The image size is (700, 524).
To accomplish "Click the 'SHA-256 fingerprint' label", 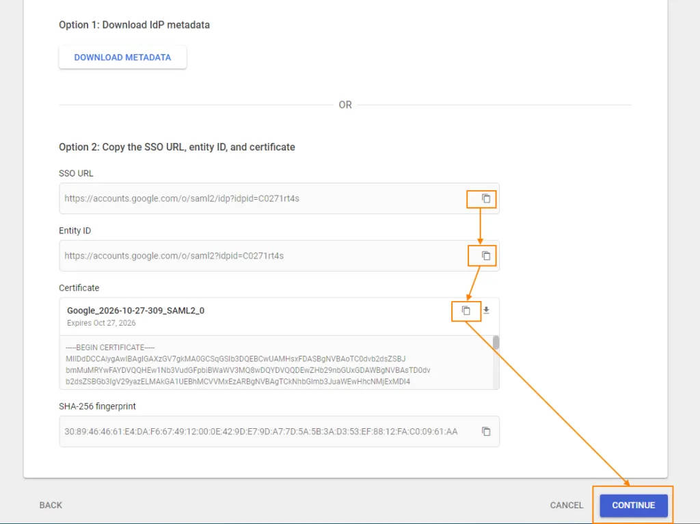I will pyautogui.click(x=97, y=406).
